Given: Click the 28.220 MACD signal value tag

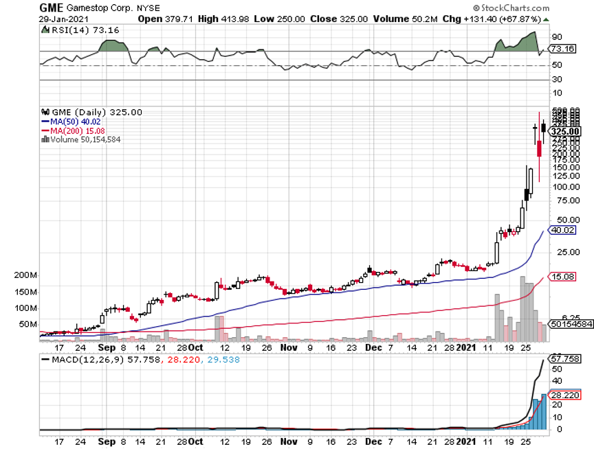Looking at the screenshot, I should pyautogui.click(x=566, y=395).
